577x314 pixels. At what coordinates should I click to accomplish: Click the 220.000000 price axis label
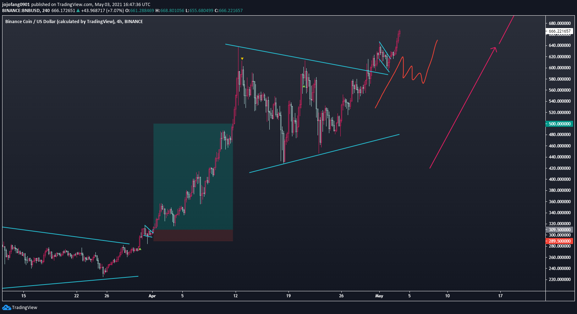[560, 280]
